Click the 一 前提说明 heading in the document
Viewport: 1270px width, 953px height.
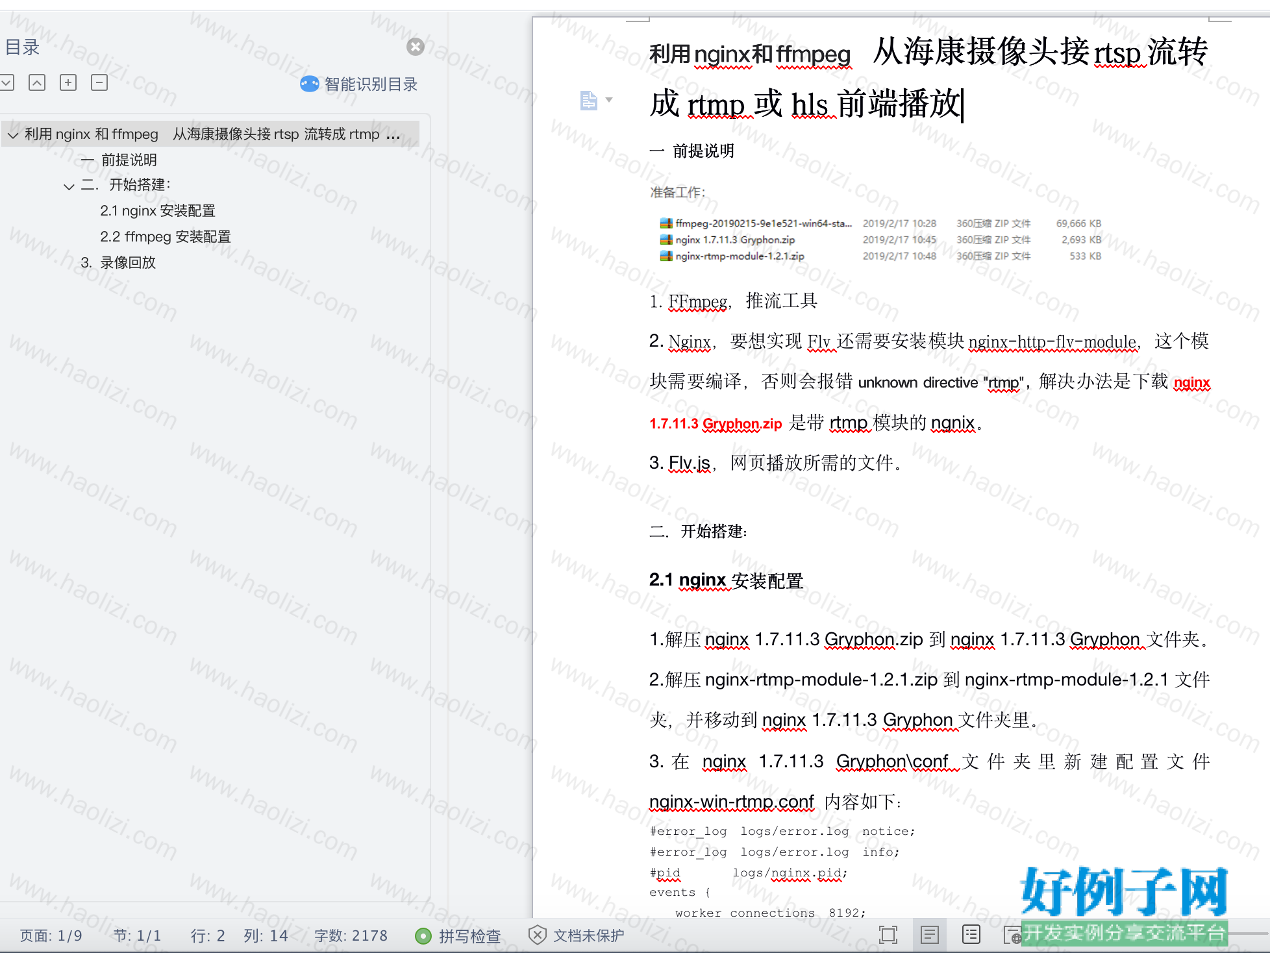tap(691, 151)
